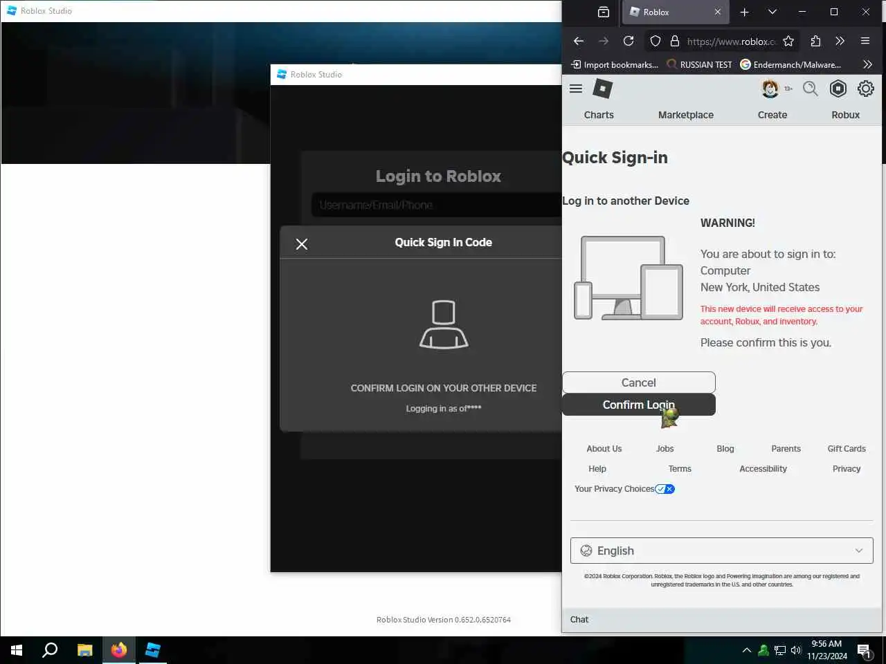Show more toolbar tools chevron
The image size is (886, 664).
pyautogui.click(x=840, y=41)
